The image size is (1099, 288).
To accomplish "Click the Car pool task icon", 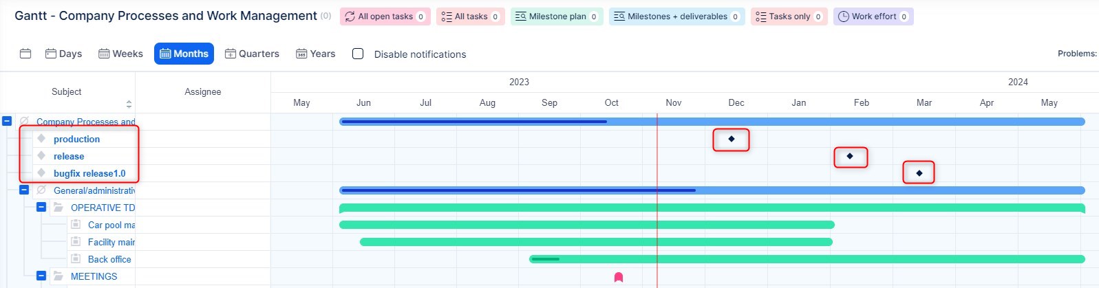I will [76, 224].
